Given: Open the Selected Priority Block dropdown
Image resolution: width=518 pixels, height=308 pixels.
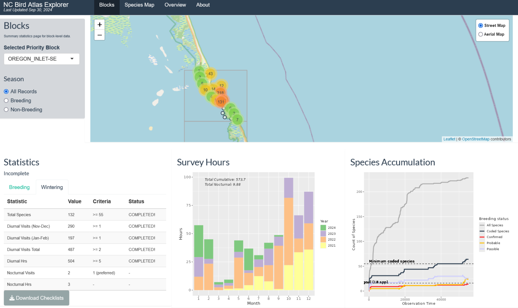Looking at the screenshot, I should point(41,59).
